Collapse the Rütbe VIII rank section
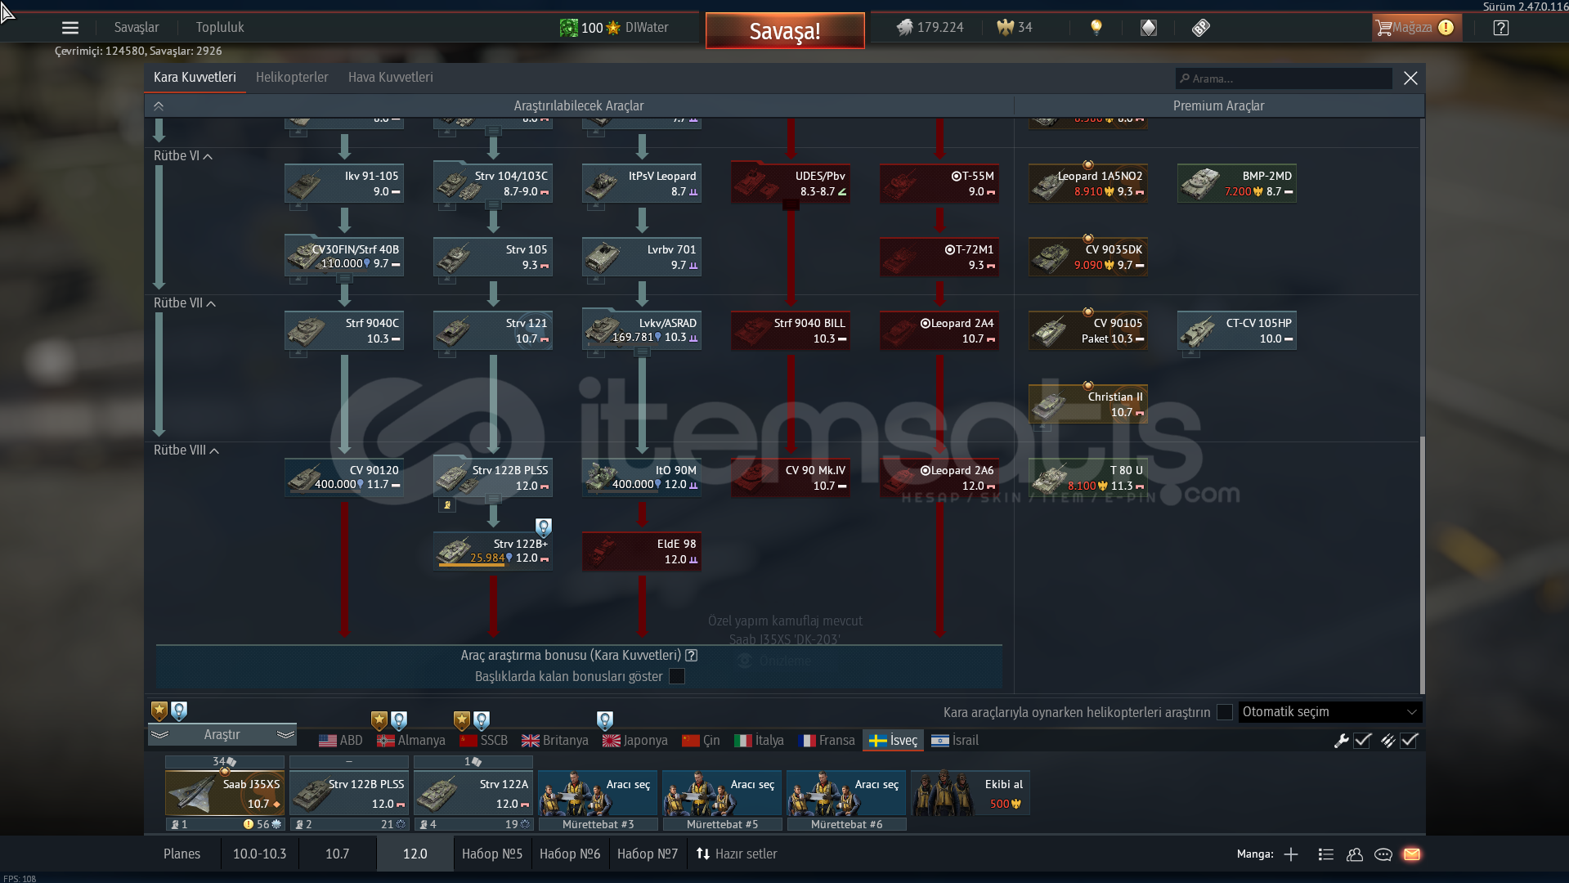 [214, 450]
